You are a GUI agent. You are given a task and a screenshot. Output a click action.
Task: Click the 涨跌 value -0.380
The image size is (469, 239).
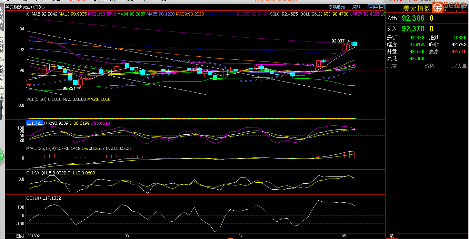tap(459, 38)
